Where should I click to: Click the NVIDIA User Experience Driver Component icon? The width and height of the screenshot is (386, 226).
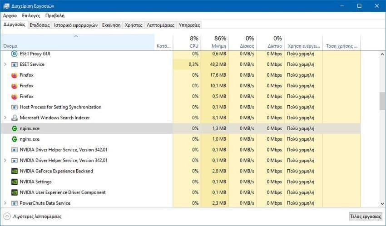click(x=15, y=192)
